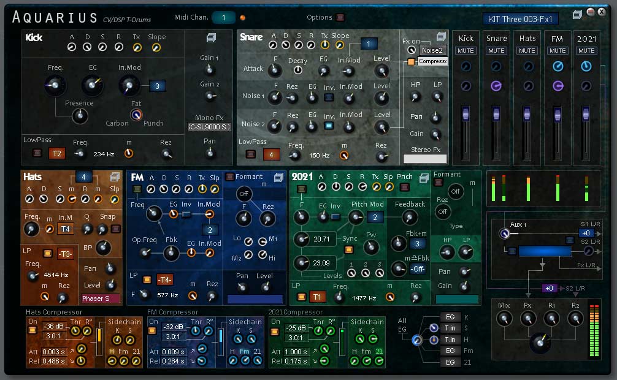Click the Snare HP filter knob
This screenshot has height=380, width=617.
415,96
